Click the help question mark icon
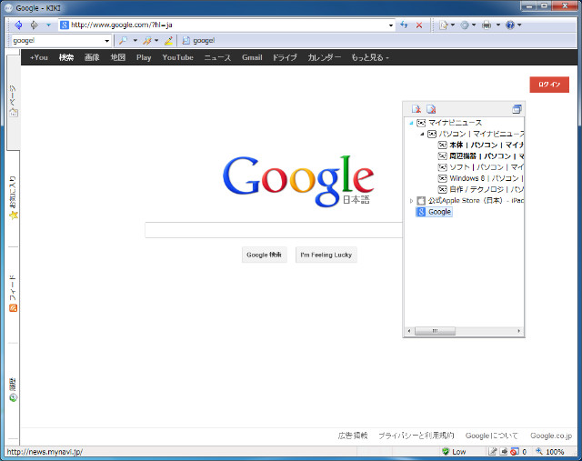Image resolution: width=582 pixels, height=461 pixels. (x=510, y=25)
